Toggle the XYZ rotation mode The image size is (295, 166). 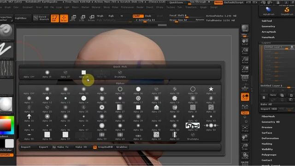point(245,113)
